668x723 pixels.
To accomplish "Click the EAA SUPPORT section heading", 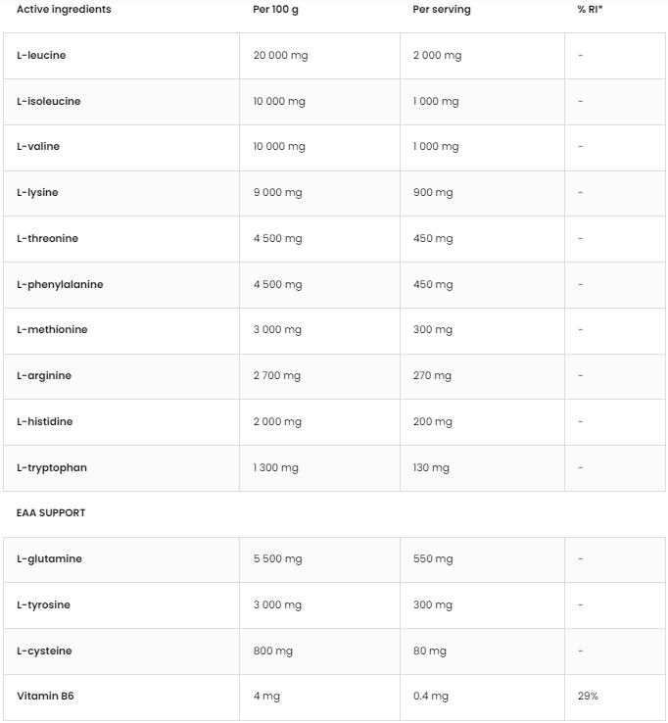I will [x=51, y=513].
